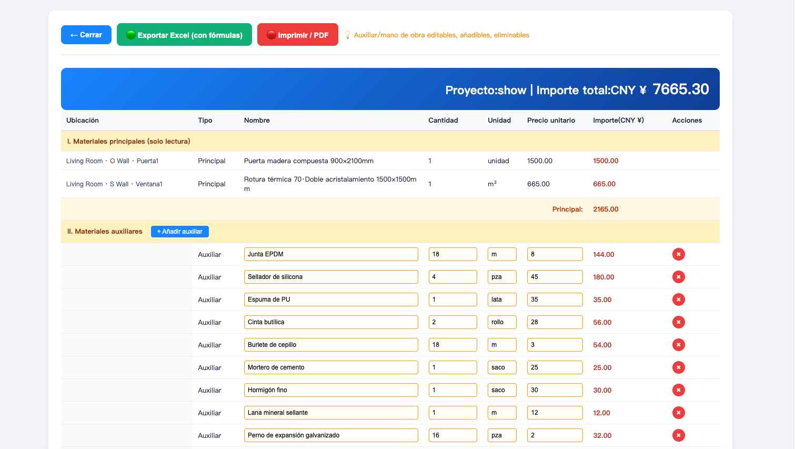795x449 pixels.
Task: Remove the Lana mineral sellante row
Action: coord(678,413)
